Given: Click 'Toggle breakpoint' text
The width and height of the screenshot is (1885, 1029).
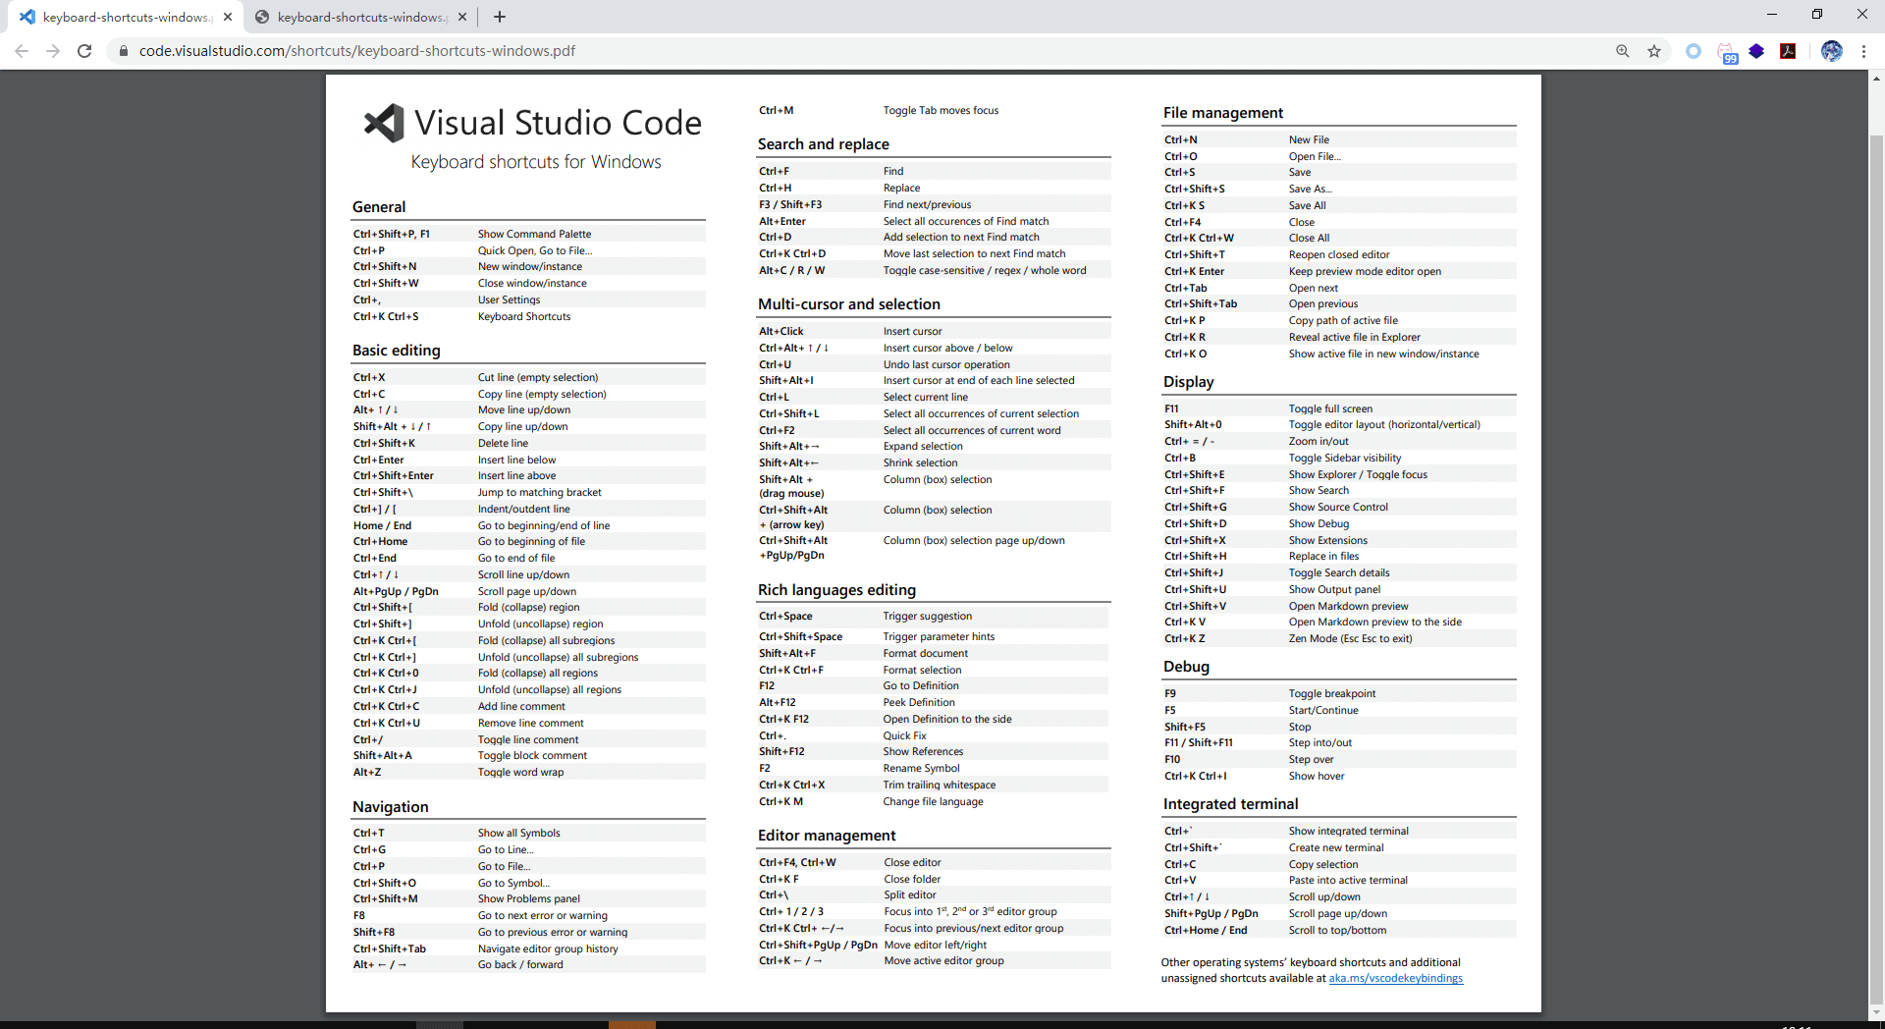Looking at the screenshot, I should (1332, 693).
